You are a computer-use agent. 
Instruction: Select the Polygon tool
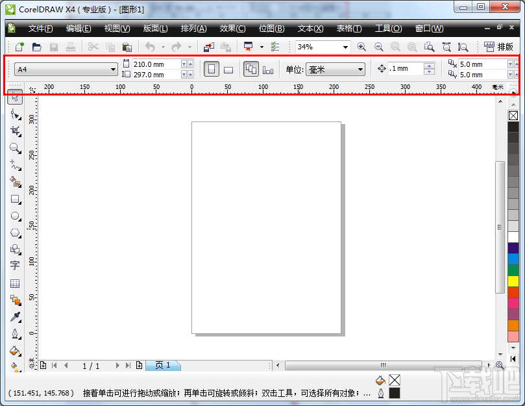(x=15, y=233)
